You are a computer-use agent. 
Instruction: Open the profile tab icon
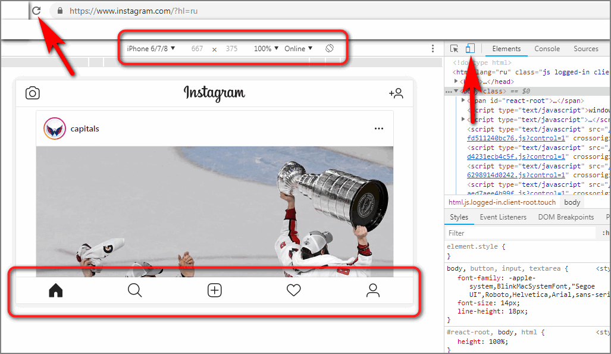pos(373,290)
